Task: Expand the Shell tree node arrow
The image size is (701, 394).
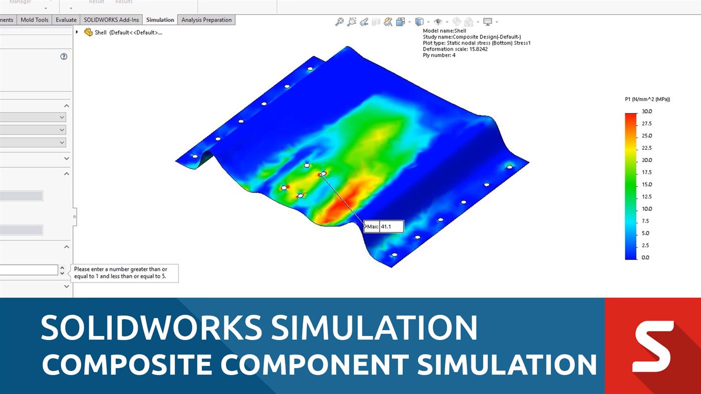Action: tap(77, 32)
